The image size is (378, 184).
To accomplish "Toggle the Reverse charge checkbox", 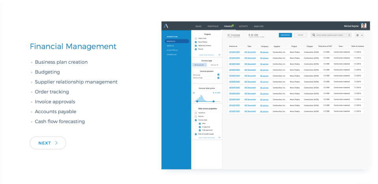I will [219, 78].
